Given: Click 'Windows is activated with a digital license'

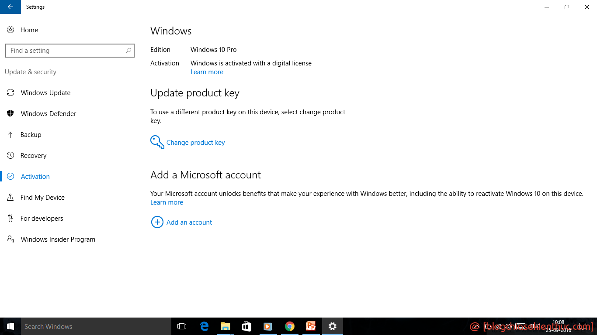Looking at the screenshot, I should (251, 63).
